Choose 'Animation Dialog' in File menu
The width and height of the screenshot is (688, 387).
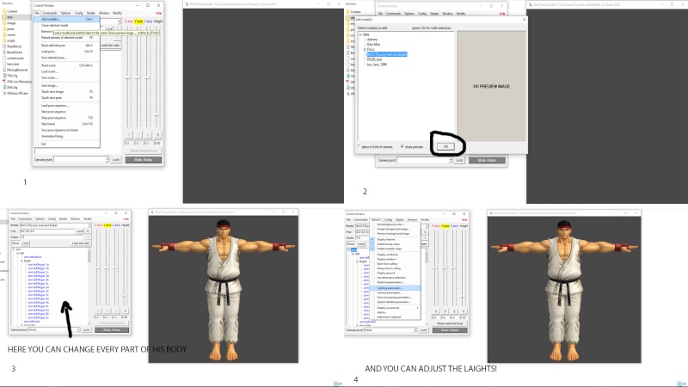coord(67,136)
